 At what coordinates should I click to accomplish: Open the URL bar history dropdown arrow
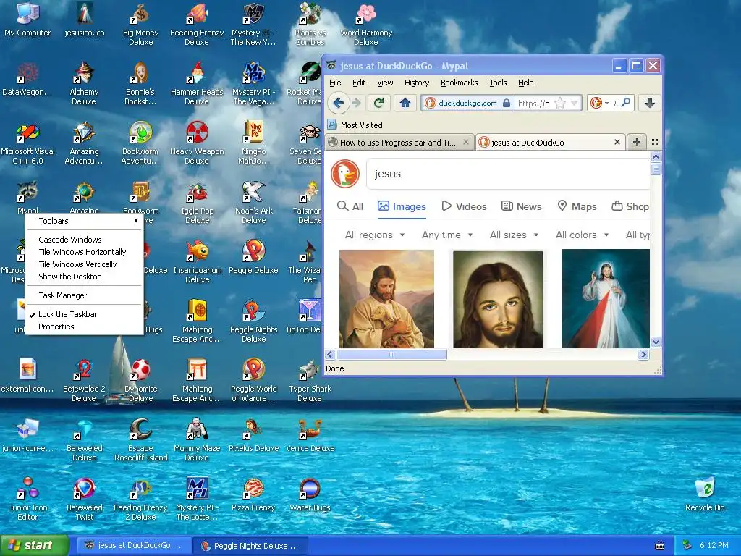[x=574, y=103]
